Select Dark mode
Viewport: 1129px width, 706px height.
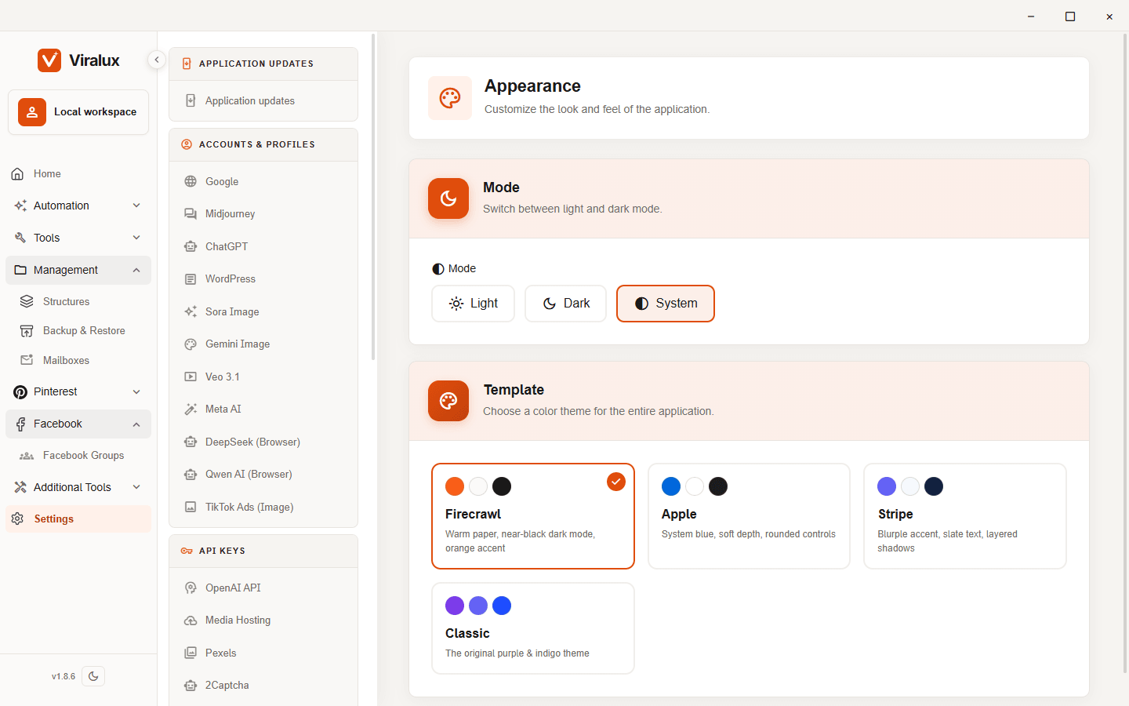[565, 304]
